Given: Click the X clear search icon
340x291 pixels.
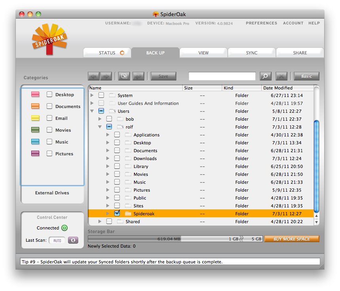Looking at the screenshot, I should (x=281, y=76).
